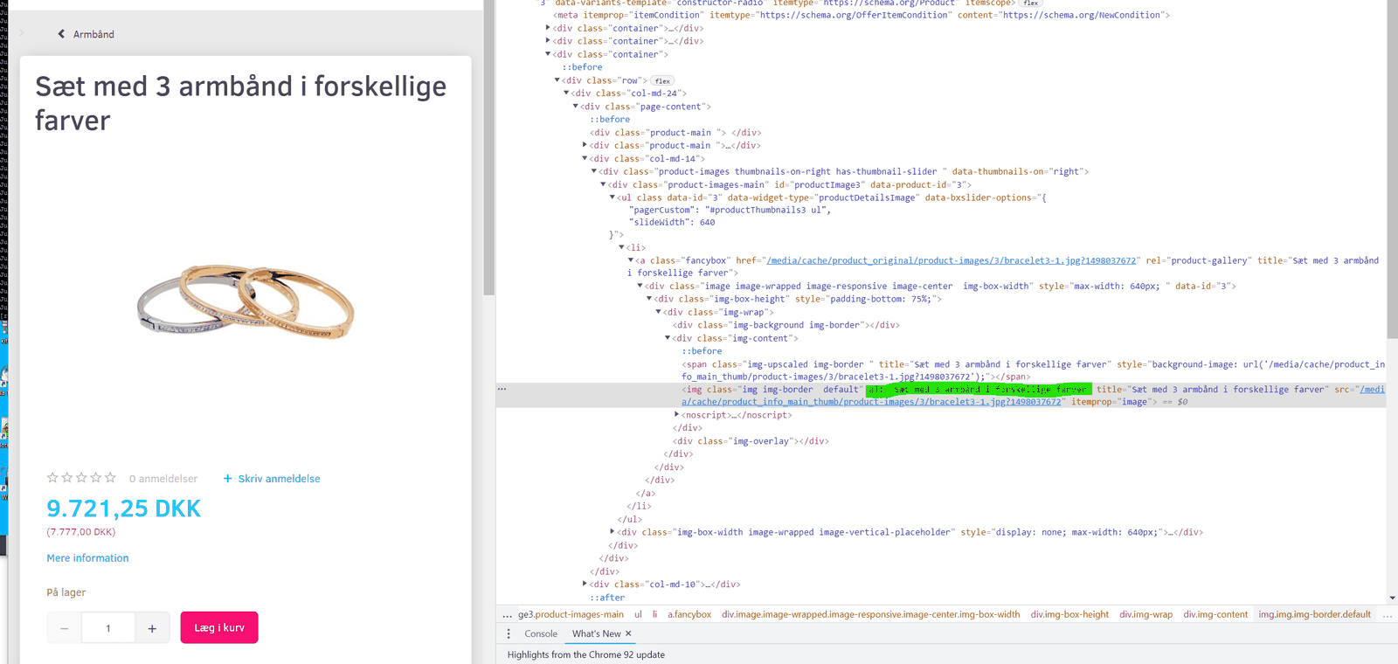The width and height of the screenshot is (1398, 664).
Task: Select the fifth rating star
Action: point(110,478)
